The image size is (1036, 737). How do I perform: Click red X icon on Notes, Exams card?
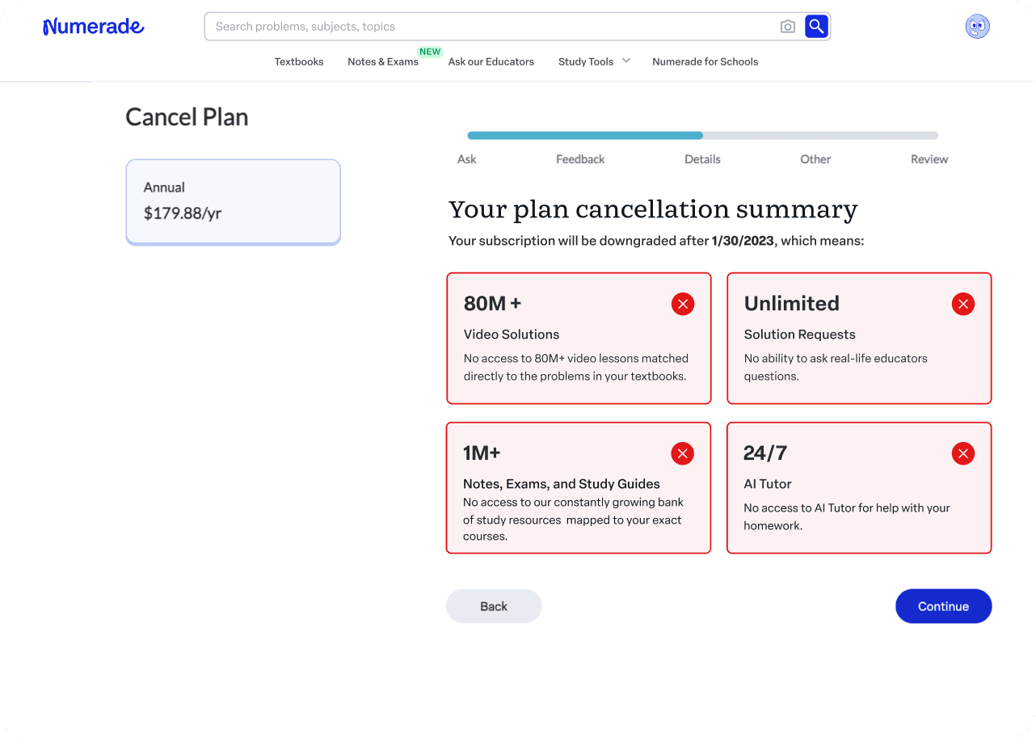[x=683, y=453]
